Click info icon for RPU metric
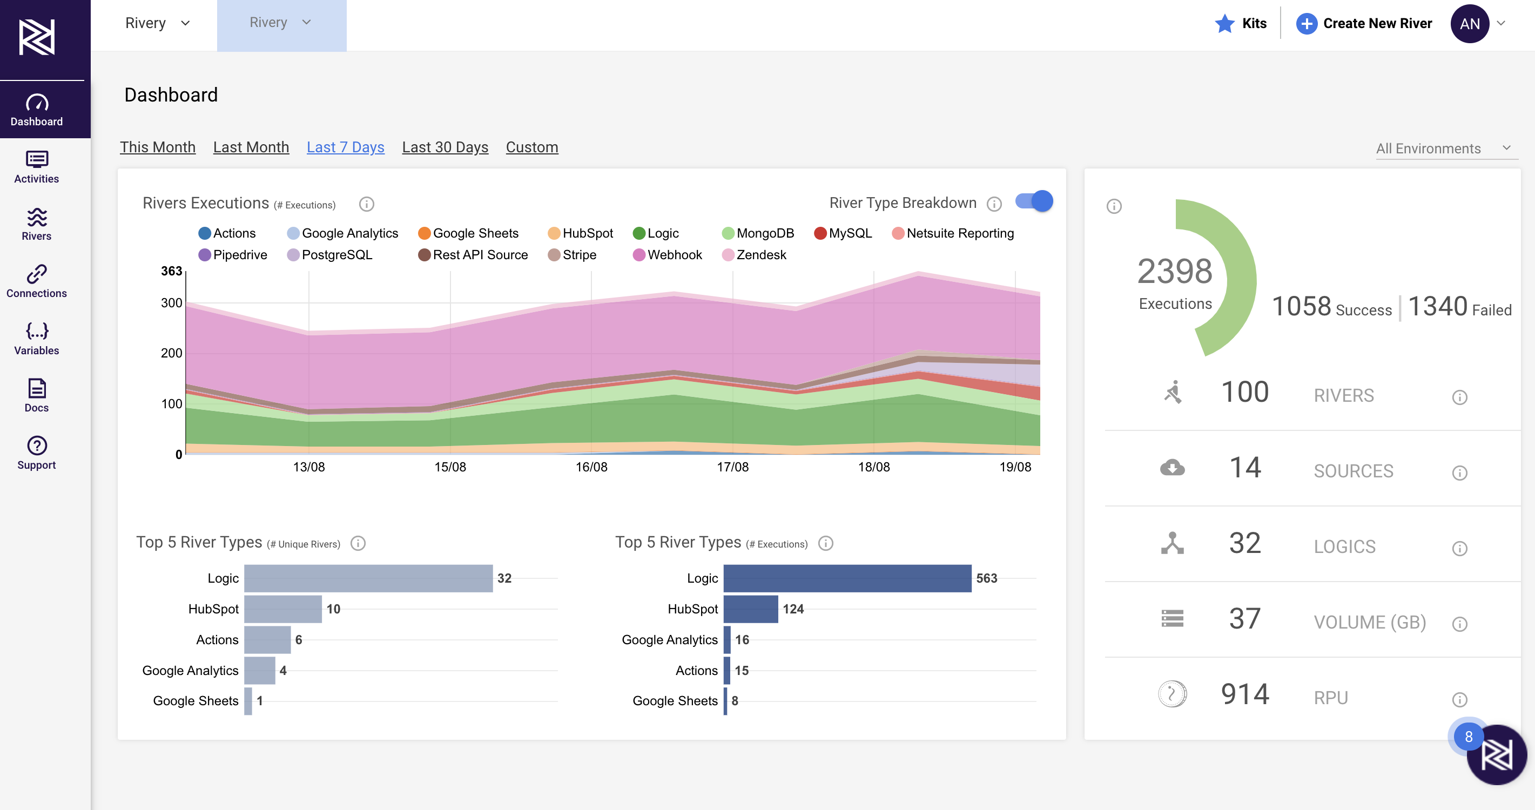 click(x=1459, y=699)
